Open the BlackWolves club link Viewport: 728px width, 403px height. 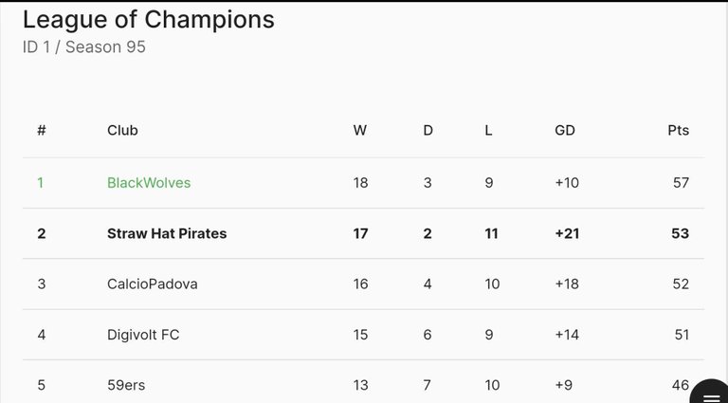[x=149, y=182]
